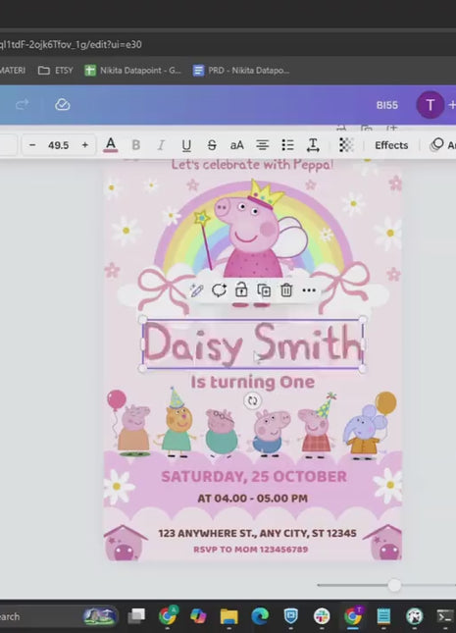Viewport: 456px width, 633px height.
Task: Change the text alignment
Action: (262, 145)
